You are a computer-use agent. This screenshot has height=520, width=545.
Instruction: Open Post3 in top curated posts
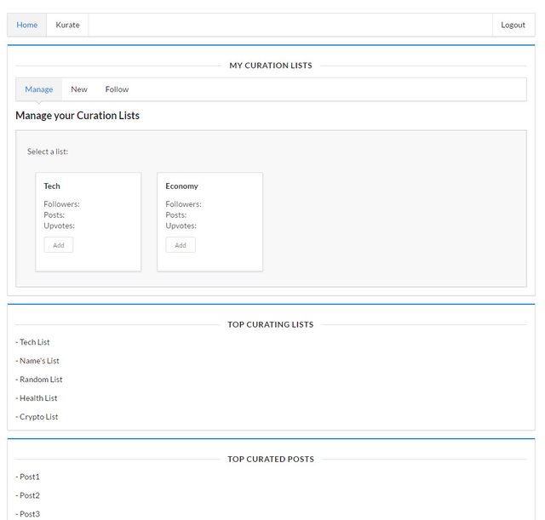[28, 514]
